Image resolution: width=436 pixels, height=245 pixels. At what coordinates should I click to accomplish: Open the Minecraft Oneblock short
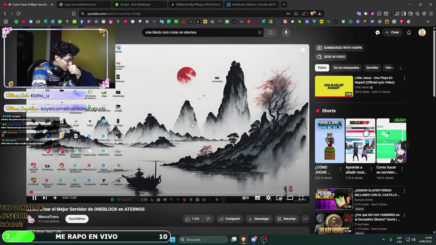(330, 141)
